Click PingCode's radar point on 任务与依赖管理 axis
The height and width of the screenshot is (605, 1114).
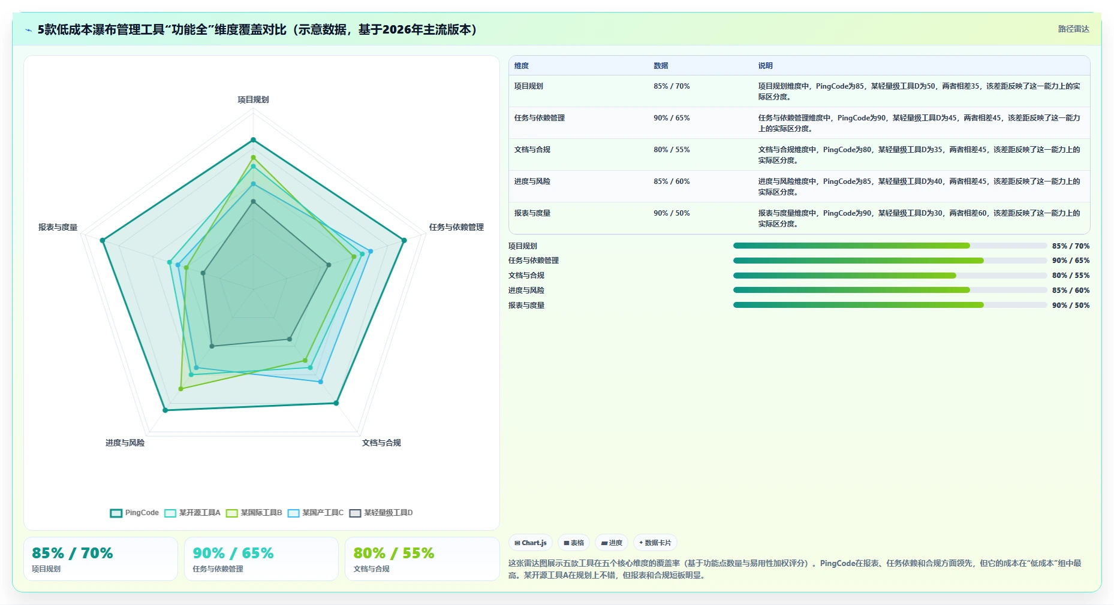(x=404, y=240)
